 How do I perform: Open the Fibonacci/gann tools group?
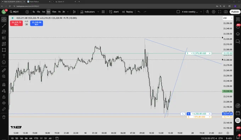pos(4,32)
